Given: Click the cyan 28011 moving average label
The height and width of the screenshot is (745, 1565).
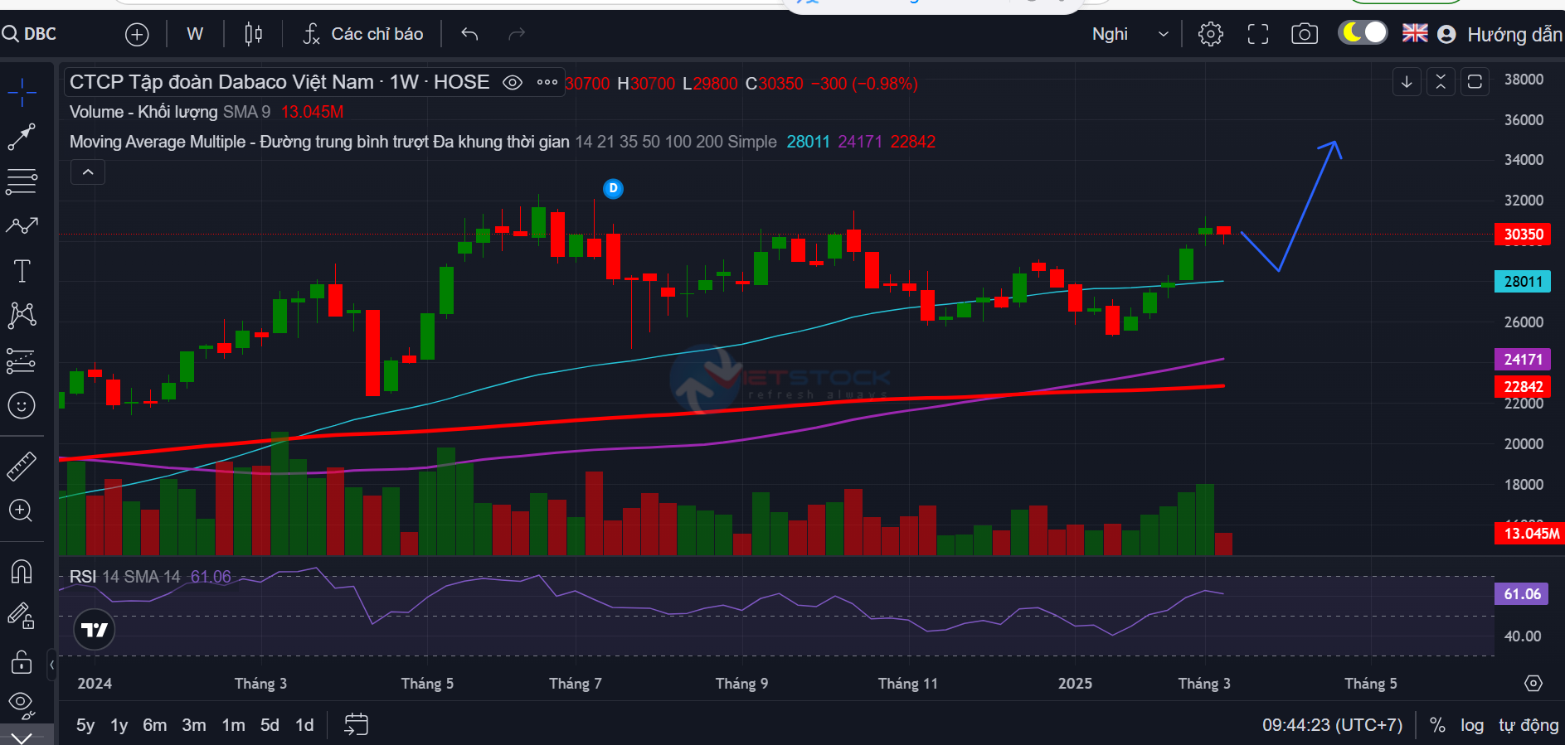Looking at the screenshot, I should click(1523, 282).
